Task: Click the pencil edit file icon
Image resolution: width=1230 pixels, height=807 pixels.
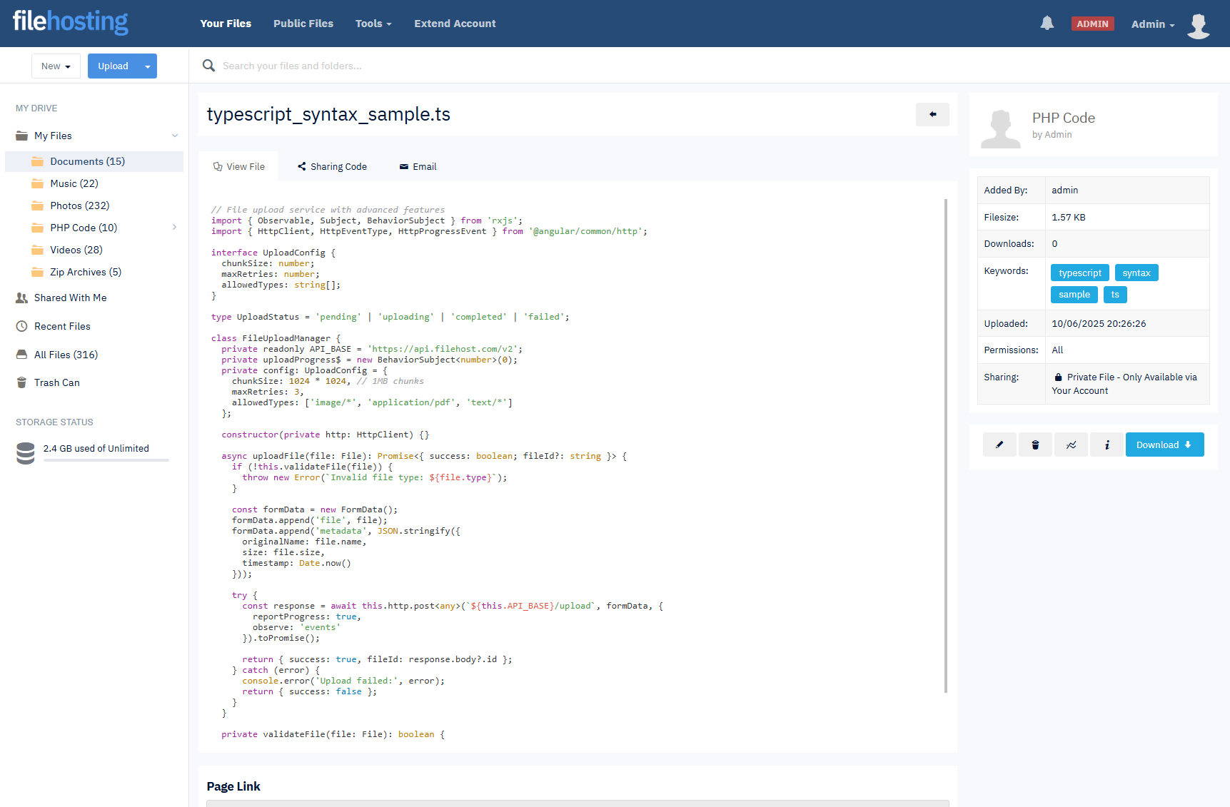Action: coord(999,445)
